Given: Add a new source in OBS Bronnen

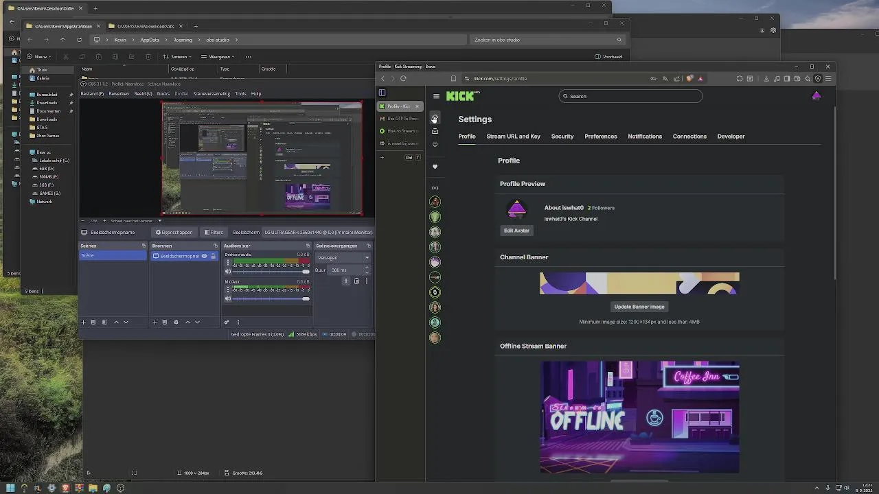Looking at the screenshot, I should [x=155, y=322].
